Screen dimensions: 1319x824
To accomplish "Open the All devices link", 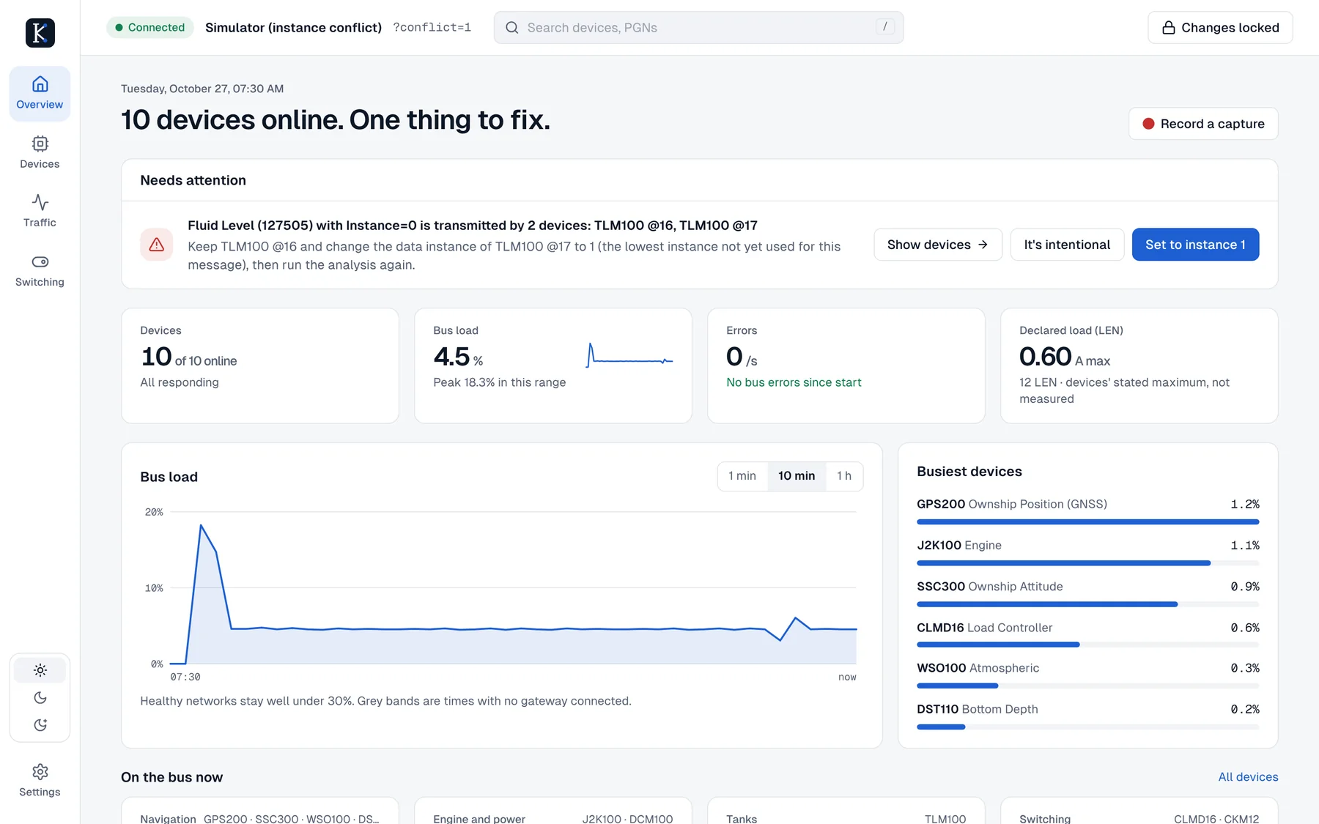I will click(x=1248, y=777).
